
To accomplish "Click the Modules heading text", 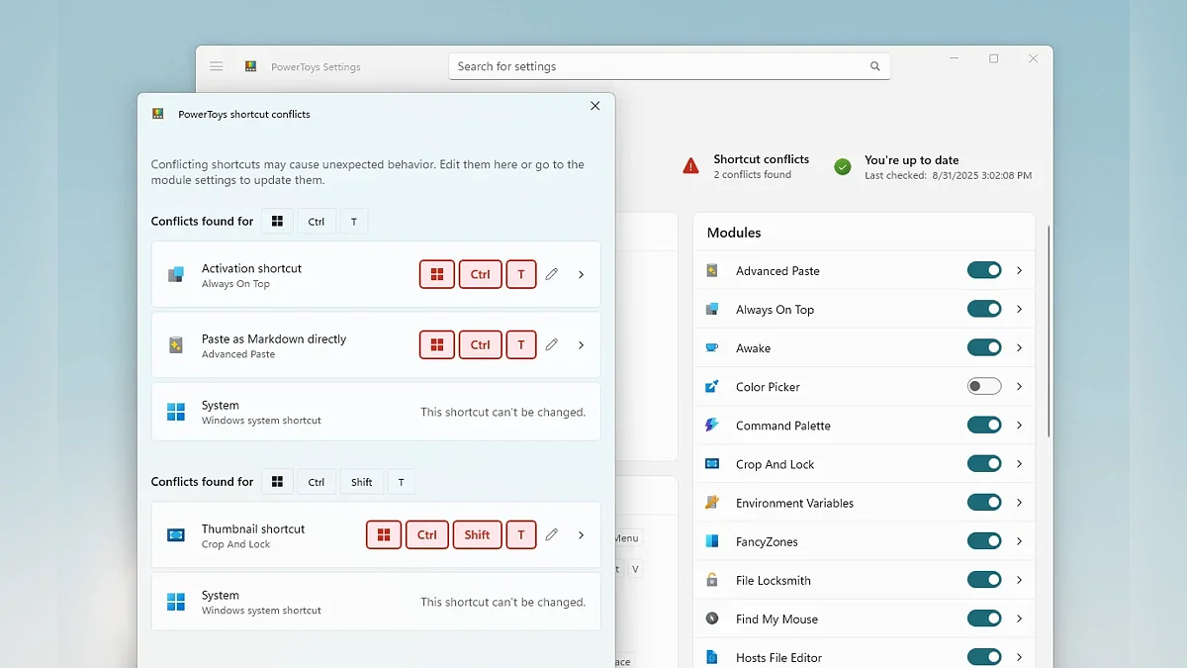I will coord(734,233).
